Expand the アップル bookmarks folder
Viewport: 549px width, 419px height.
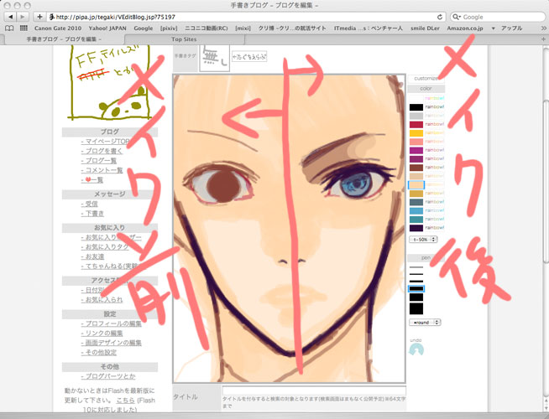508,28
